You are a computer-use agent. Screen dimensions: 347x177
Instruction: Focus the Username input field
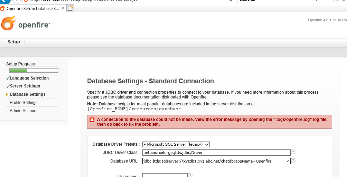pos(165,175)
